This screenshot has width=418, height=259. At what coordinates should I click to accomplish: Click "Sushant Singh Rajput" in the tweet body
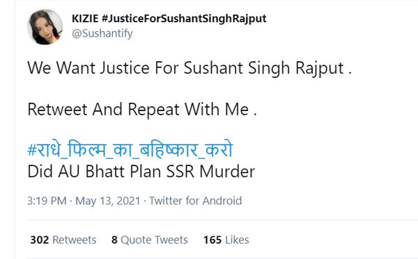(263, 68)
